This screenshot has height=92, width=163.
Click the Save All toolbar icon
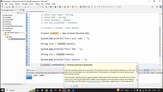coord(9,7)
